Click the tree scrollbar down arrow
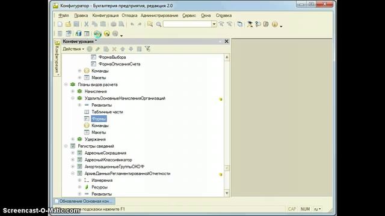385x216 pixels. (x=227, y=193)
